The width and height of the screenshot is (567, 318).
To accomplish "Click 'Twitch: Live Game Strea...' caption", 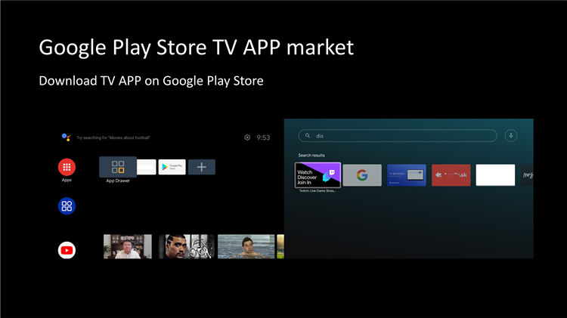I will pyautogui.click(x=318, y=191).
